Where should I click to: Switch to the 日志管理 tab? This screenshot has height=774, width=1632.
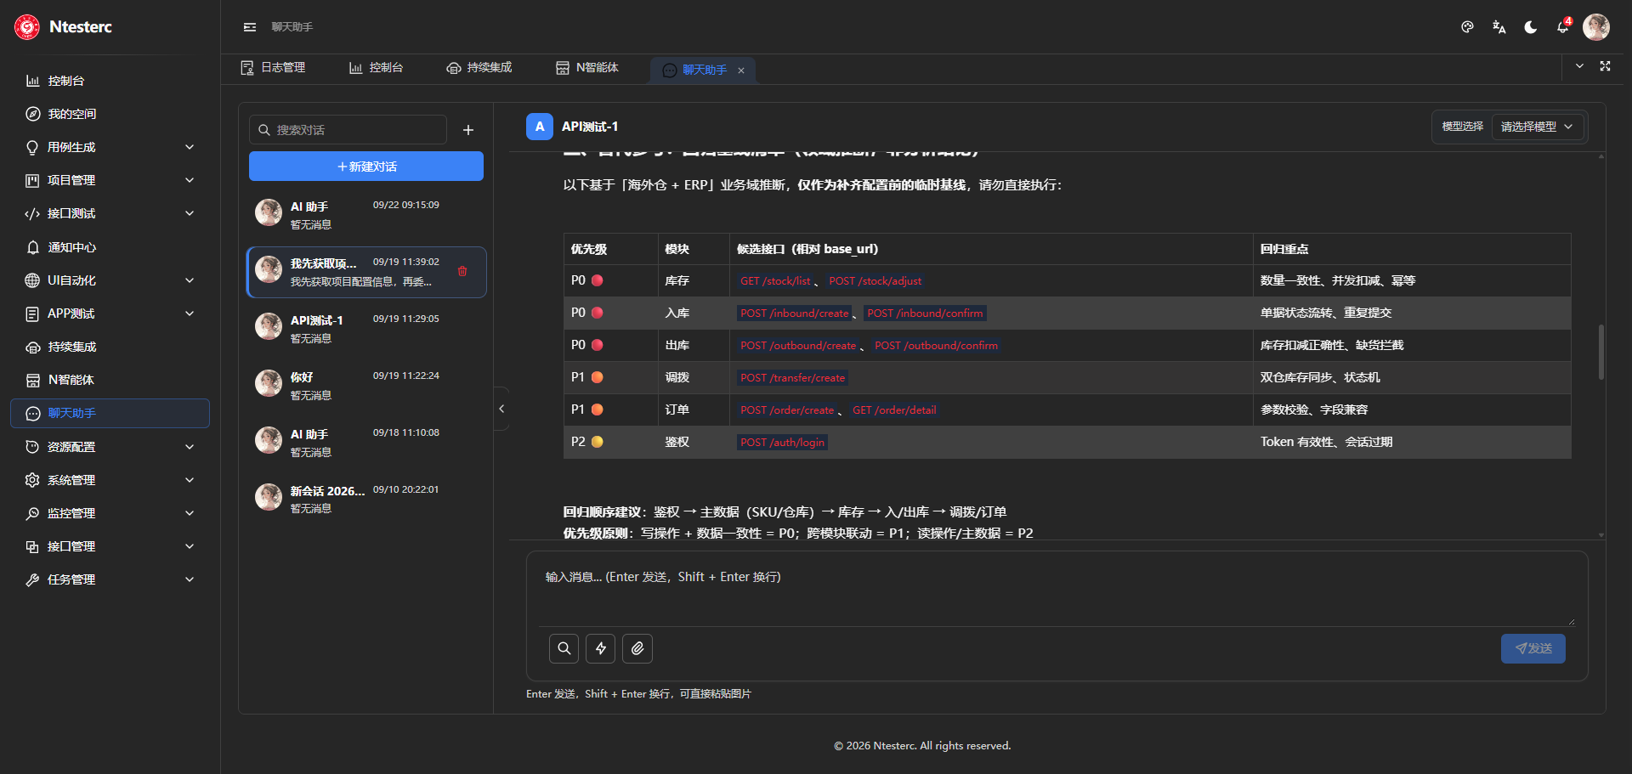click(273, 68)
